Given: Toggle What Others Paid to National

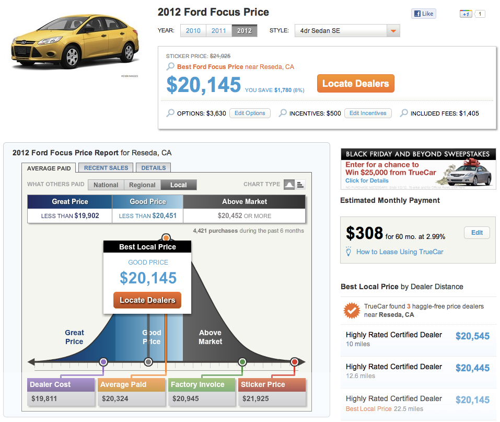Looking at the screenshot, I should click(x=106, y=185).
